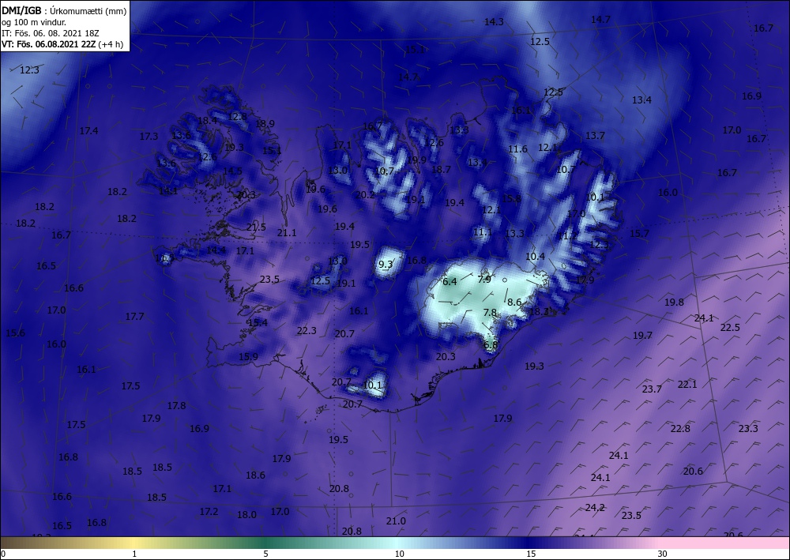Click the 14.3 value on the map
This screenshot has height=560, width=790.
[x=494, y=21]
